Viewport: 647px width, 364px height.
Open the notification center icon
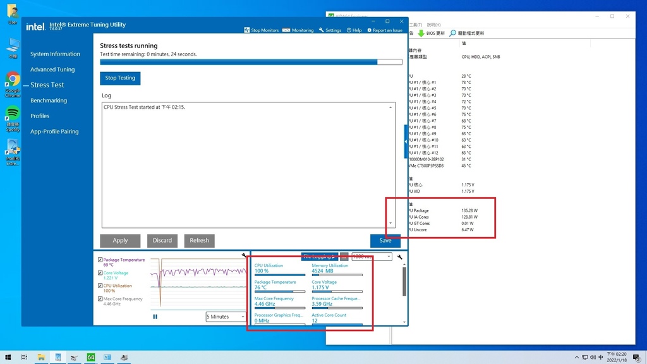tap(637, 358)
